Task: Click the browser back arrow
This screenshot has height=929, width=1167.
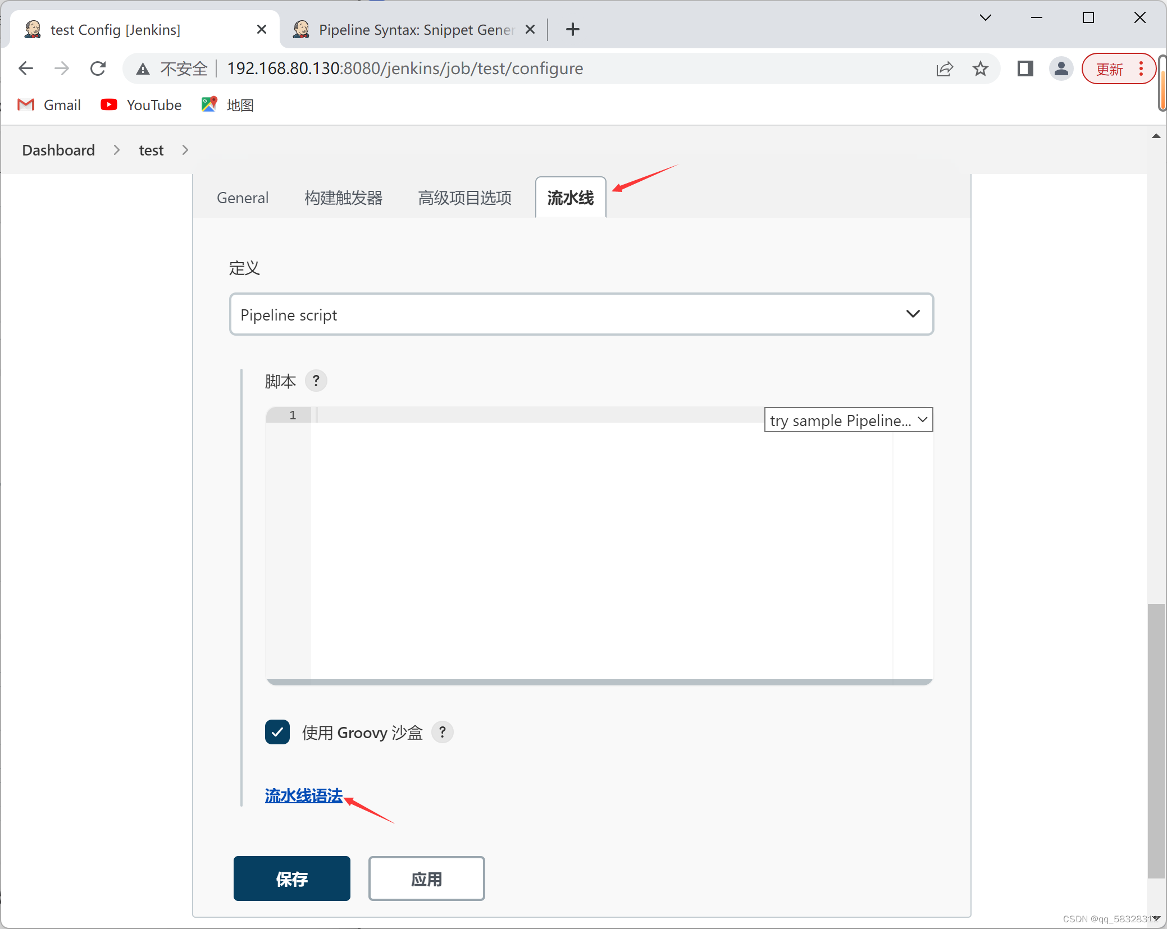Action: (x=26, y=68)
